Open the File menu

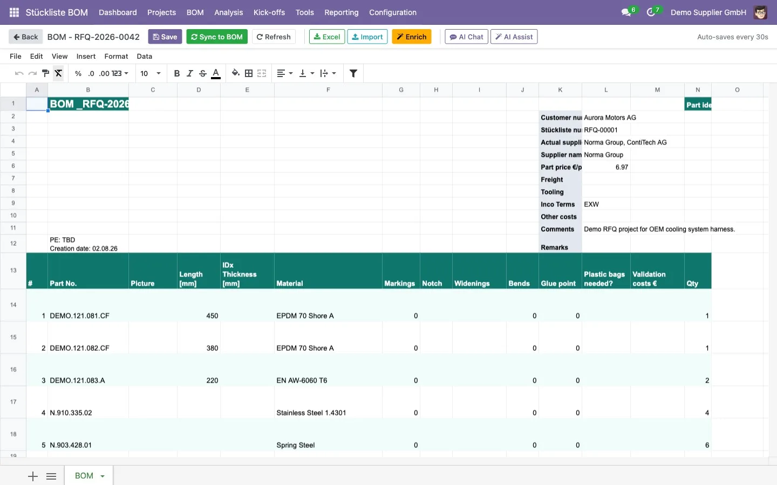pos(16,56)
